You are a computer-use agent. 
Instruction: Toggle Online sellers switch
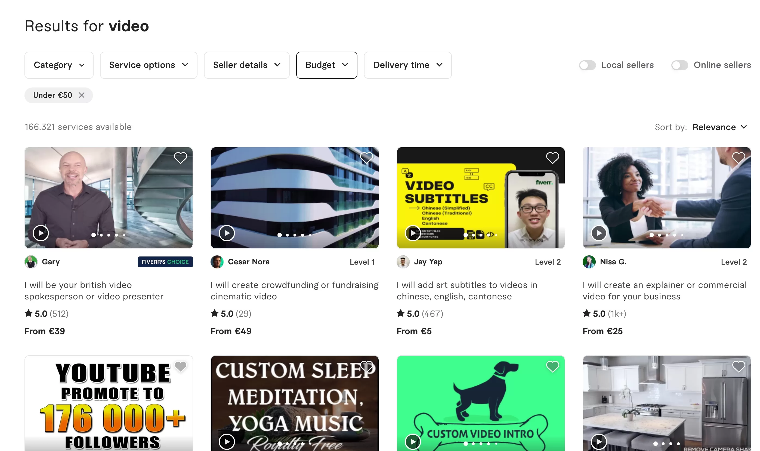coord(679,65)
